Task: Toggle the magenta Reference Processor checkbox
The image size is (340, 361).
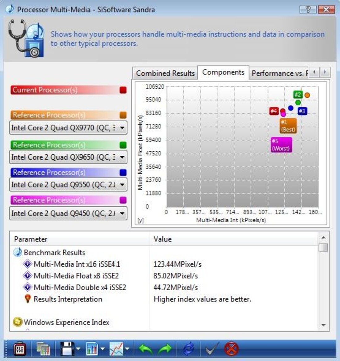Action: (123, 200)
